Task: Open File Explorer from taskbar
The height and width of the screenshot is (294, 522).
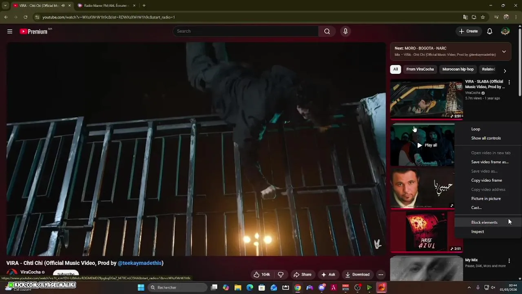Action: click(x=238, y=287)
